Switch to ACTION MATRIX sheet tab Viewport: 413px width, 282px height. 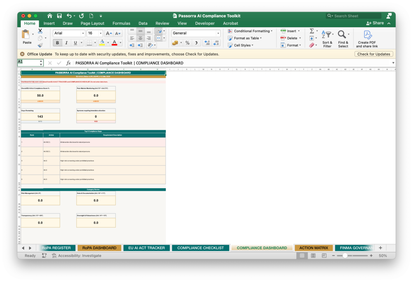pos(314,248)
